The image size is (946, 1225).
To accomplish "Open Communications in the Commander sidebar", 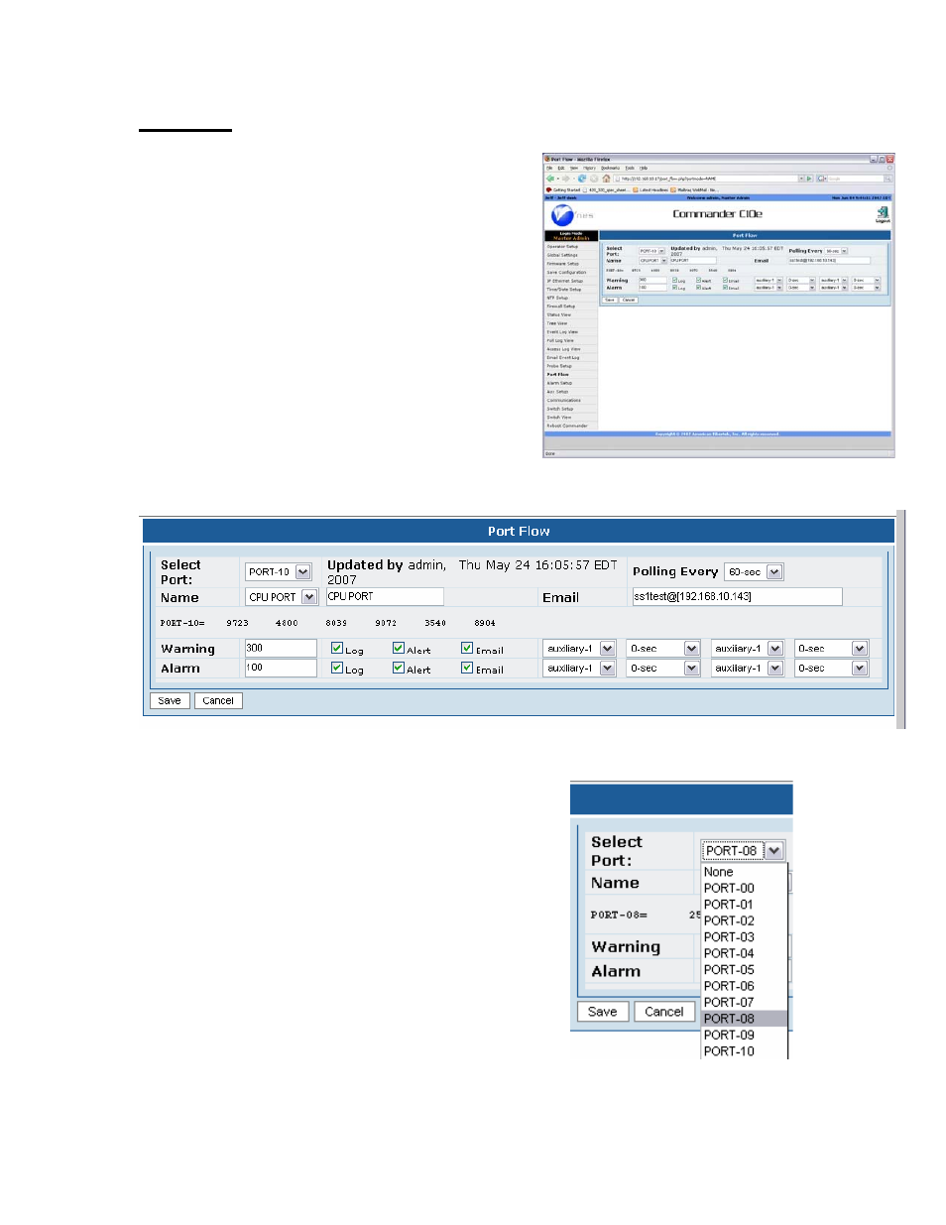I will [564, 400].
